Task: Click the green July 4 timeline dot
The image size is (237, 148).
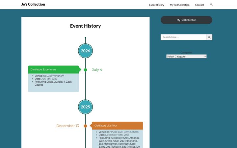Action: [x=85, y=70]
